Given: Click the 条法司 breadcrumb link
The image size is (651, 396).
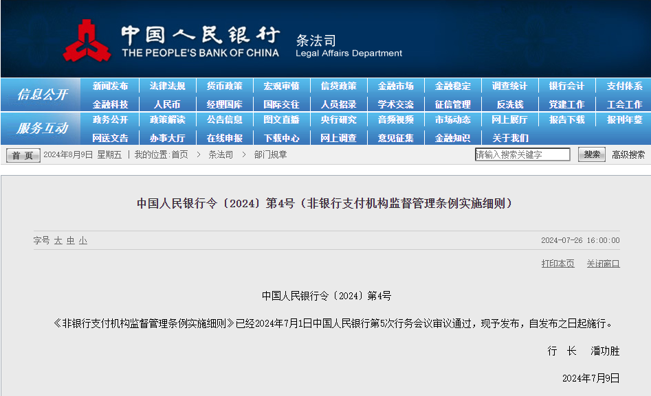Looking at the screenshot, I should 221,155.
